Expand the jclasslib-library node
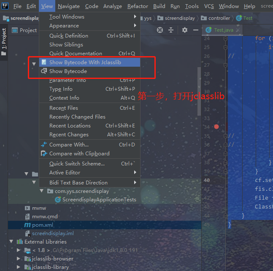The image size is (273, 271). [x=19, y=267]
